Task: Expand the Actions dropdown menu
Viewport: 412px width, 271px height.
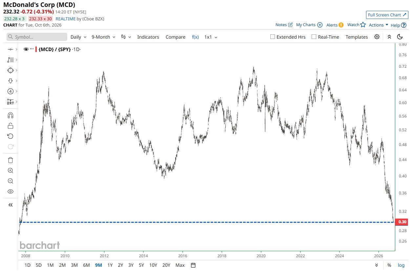Action: pyautogui.click(x=379, y=25)
